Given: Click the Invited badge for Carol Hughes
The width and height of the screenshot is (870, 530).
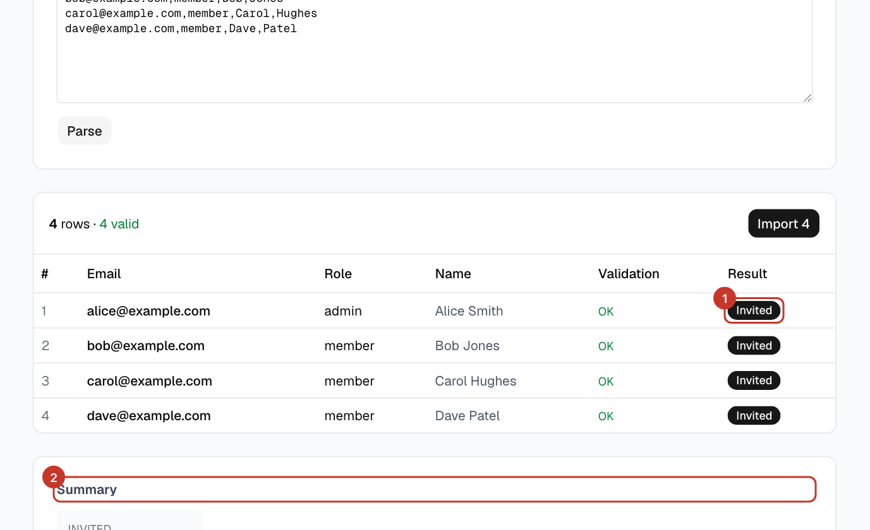Looking at the screenshot, I should pos(754,380).
